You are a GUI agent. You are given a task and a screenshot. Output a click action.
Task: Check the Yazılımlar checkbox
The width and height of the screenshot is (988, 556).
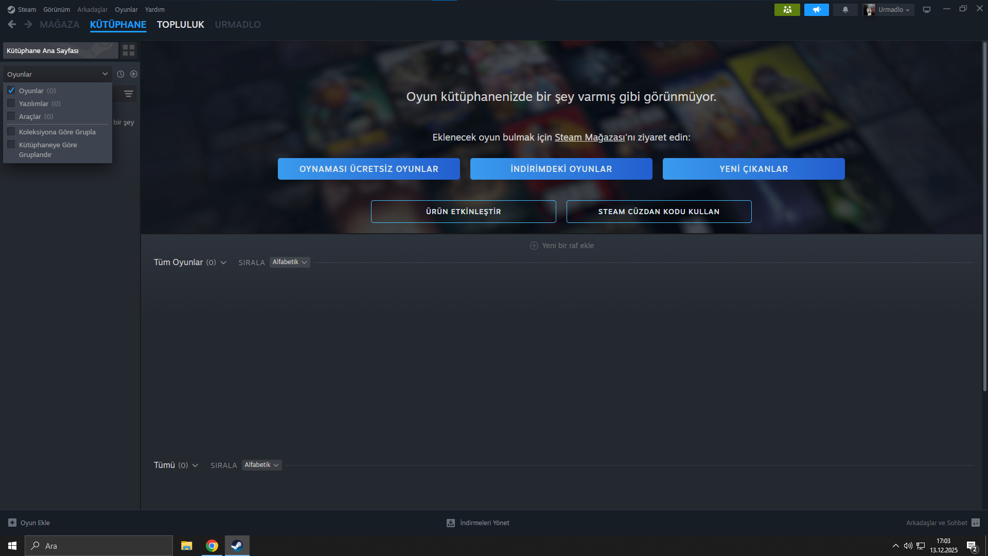[11, 103]
